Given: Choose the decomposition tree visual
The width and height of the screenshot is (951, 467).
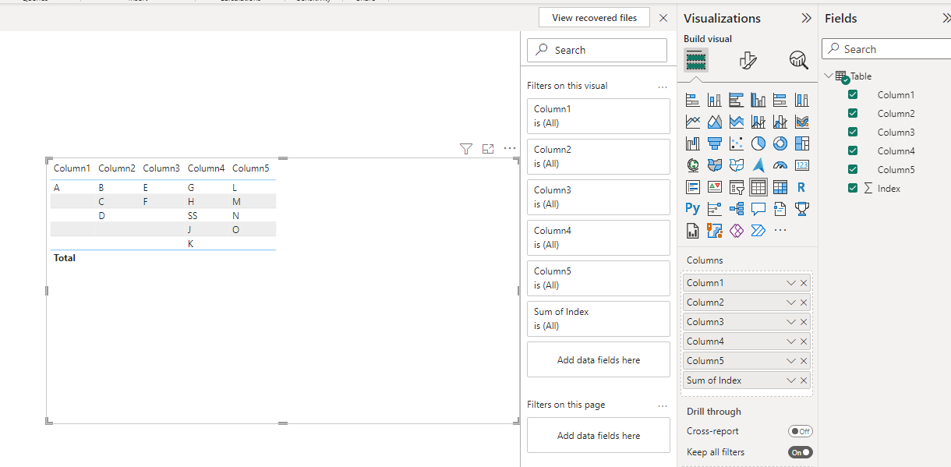Looking at the screenshot, I should tap(737, 209).
